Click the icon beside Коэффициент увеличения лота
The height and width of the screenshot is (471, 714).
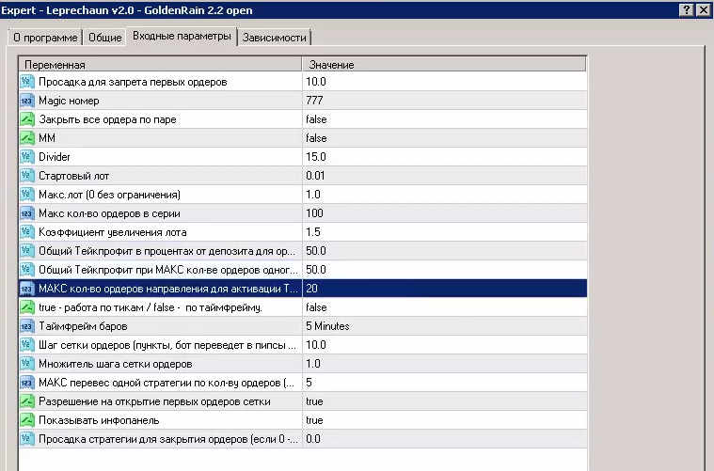tap(27, 232)
